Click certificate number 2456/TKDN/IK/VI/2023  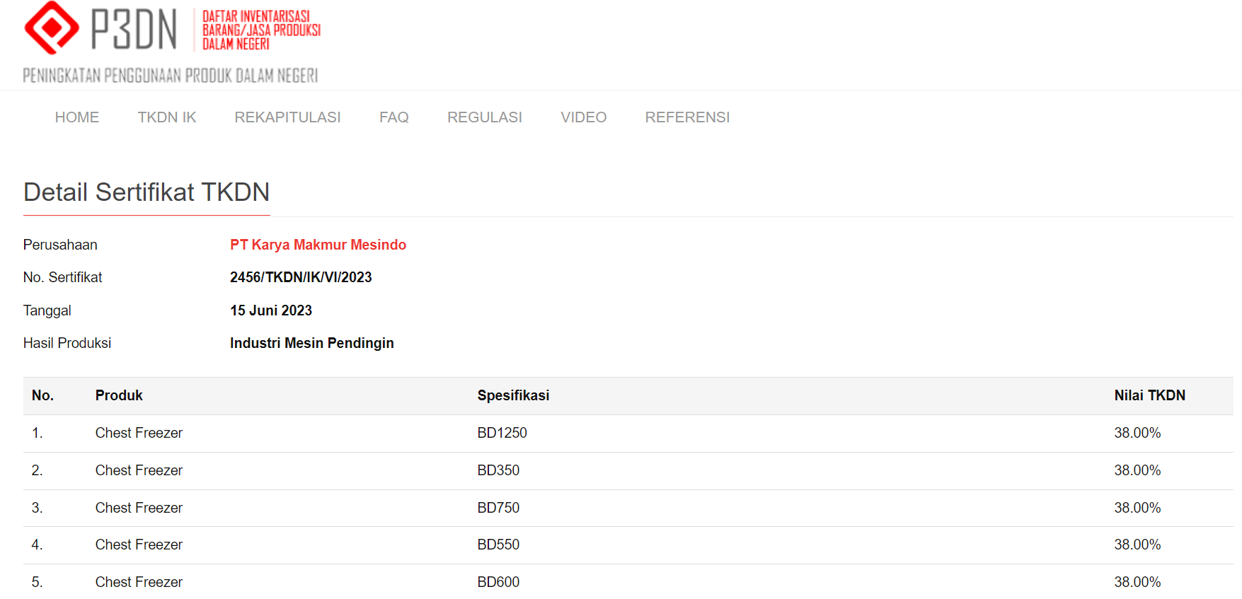(x=301, y=277)
